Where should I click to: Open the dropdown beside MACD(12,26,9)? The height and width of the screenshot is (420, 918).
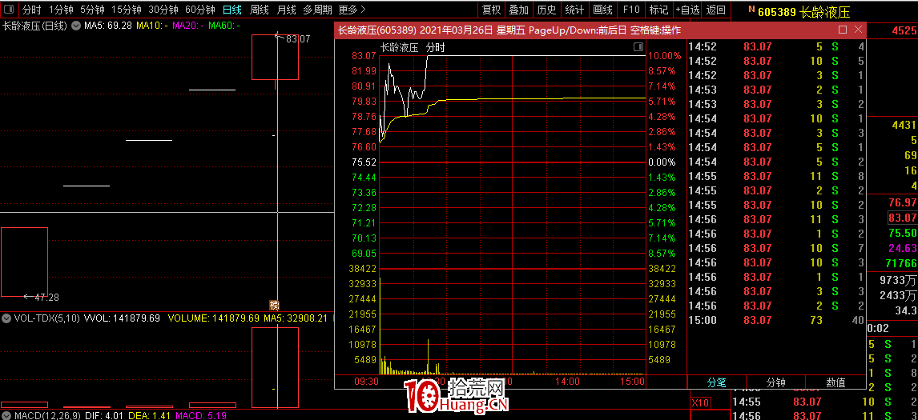[6, 416]
